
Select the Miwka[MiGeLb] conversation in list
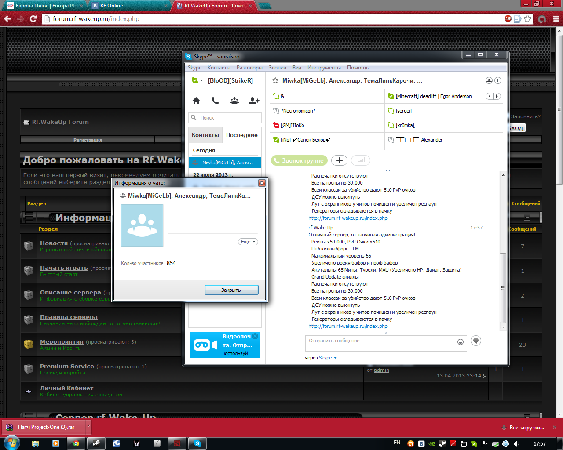[x=225, y=163]
